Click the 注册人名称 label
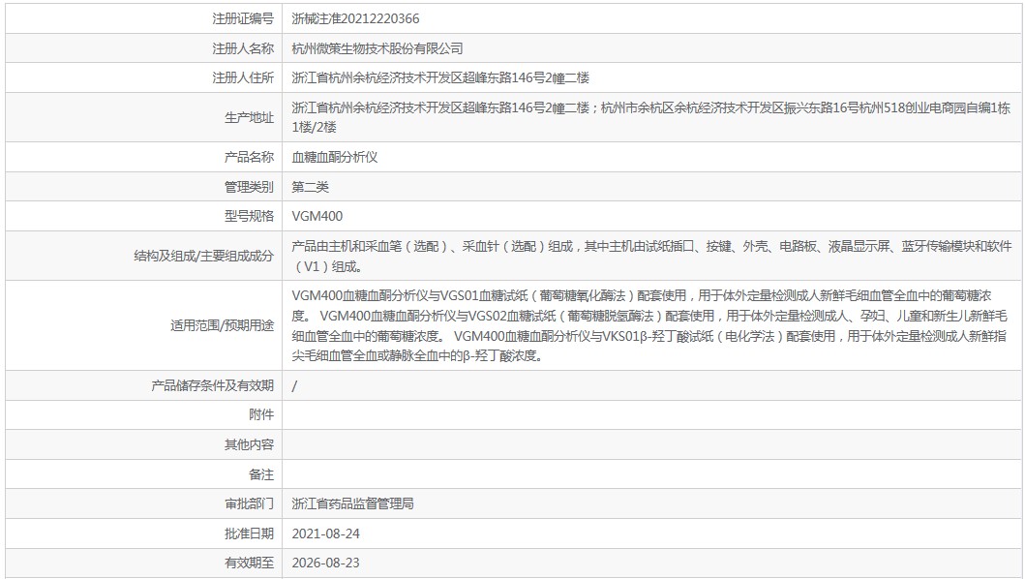Screen dimensions: 1025x579 tap(243, 48)
